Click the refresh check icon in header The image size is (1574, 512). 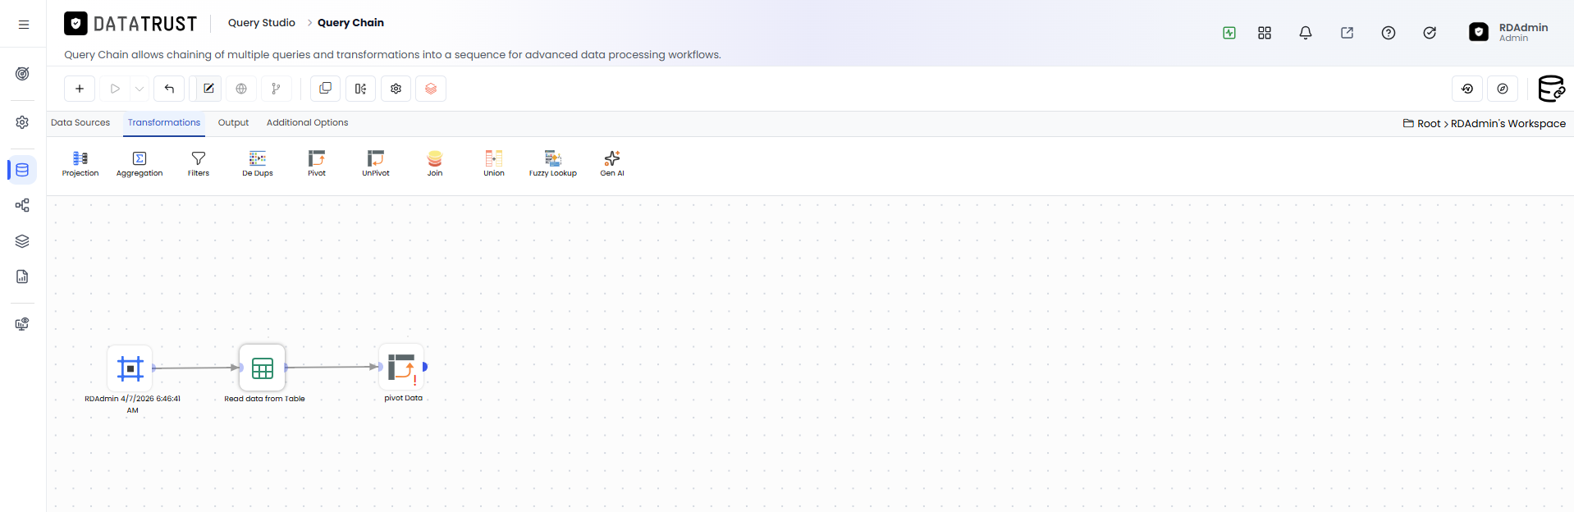coord(1430,33)
